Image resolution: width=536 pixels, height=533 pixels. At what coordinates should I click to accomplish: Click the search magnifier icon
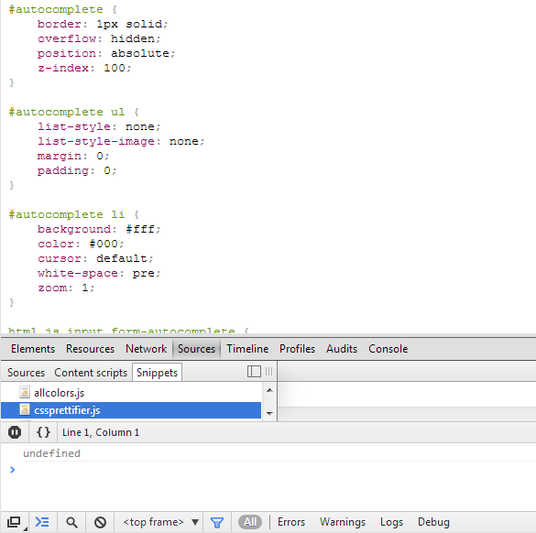pyautogui.click(x=71, y=522)
